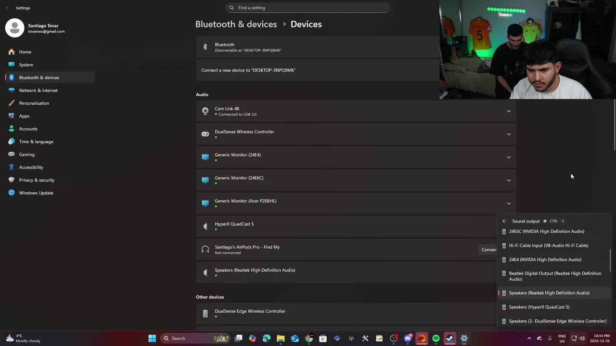Open System settings in sidebar
This screenshot has height=346, width=616.
[50, 65]
